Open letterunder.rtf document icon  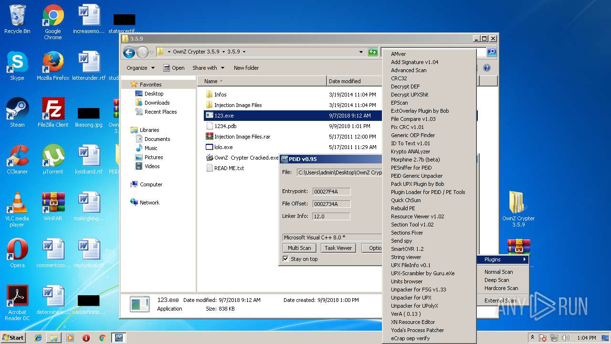click(89, 66)
